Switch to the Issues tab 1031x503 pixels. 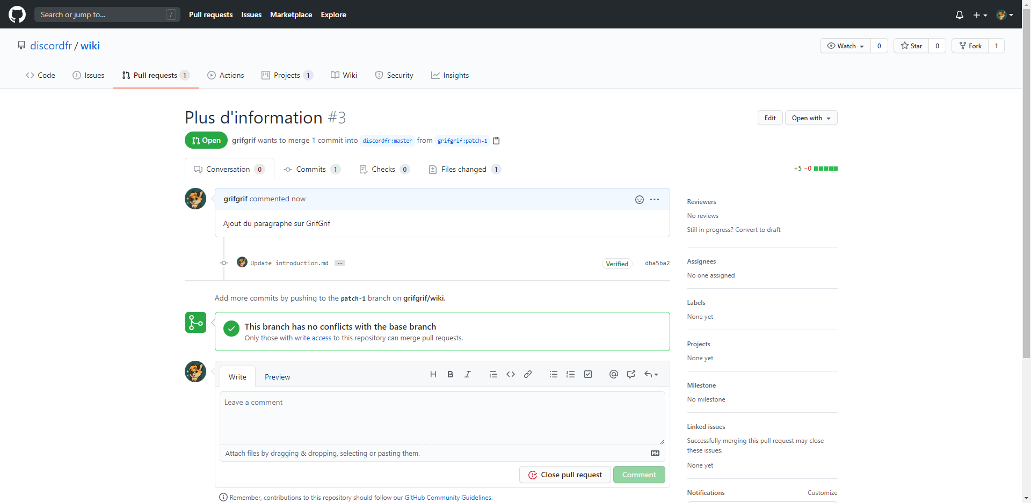pos(89,75)
